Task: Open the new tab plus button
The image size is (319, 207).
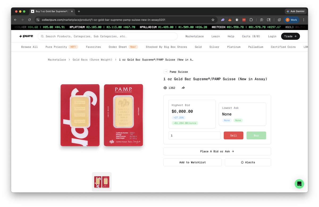Action: coord(79,11)
